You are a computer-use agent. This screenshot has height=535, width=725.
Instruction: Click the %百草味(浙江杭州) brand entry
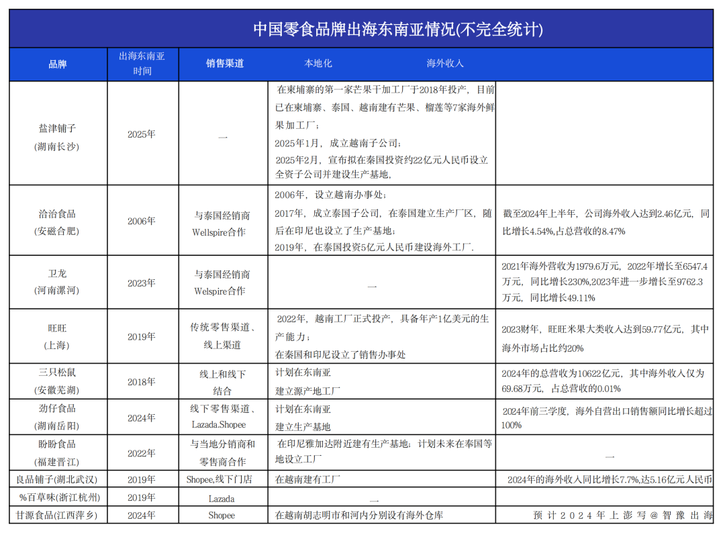click(58, 498)
